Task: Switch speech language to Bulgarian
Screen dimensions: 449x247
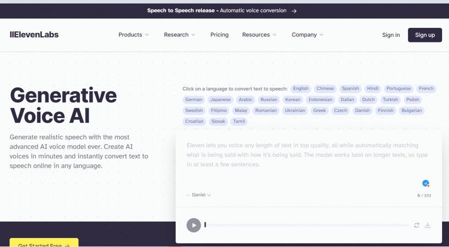Action: click(412, 111)
